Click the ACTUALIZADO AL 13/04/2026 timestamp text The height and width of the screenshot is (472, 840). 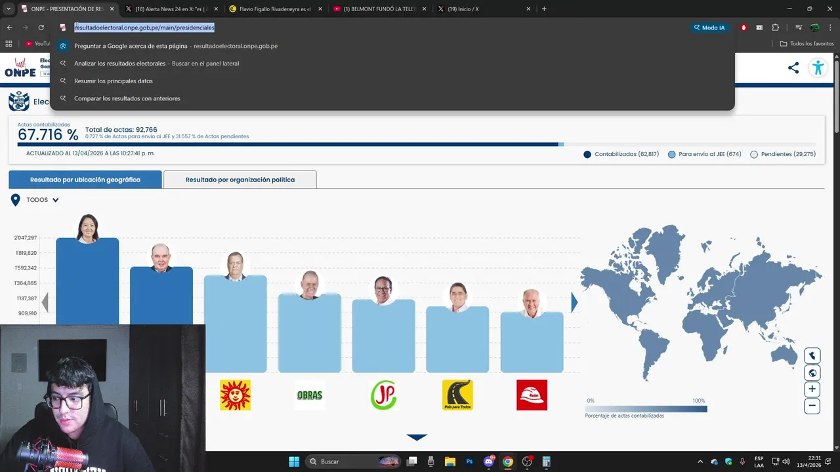[91, 153]
